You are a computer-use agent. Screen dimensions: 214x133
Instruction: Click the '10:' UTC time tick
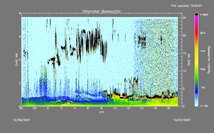pyautogui.click(x=115, y=108)
